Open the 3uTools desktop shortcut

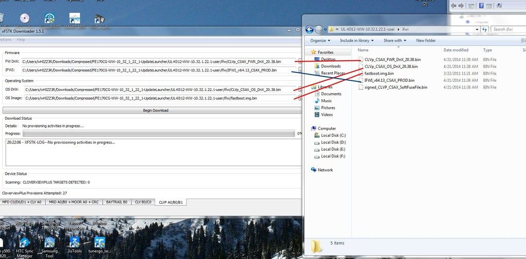[74, 244]
